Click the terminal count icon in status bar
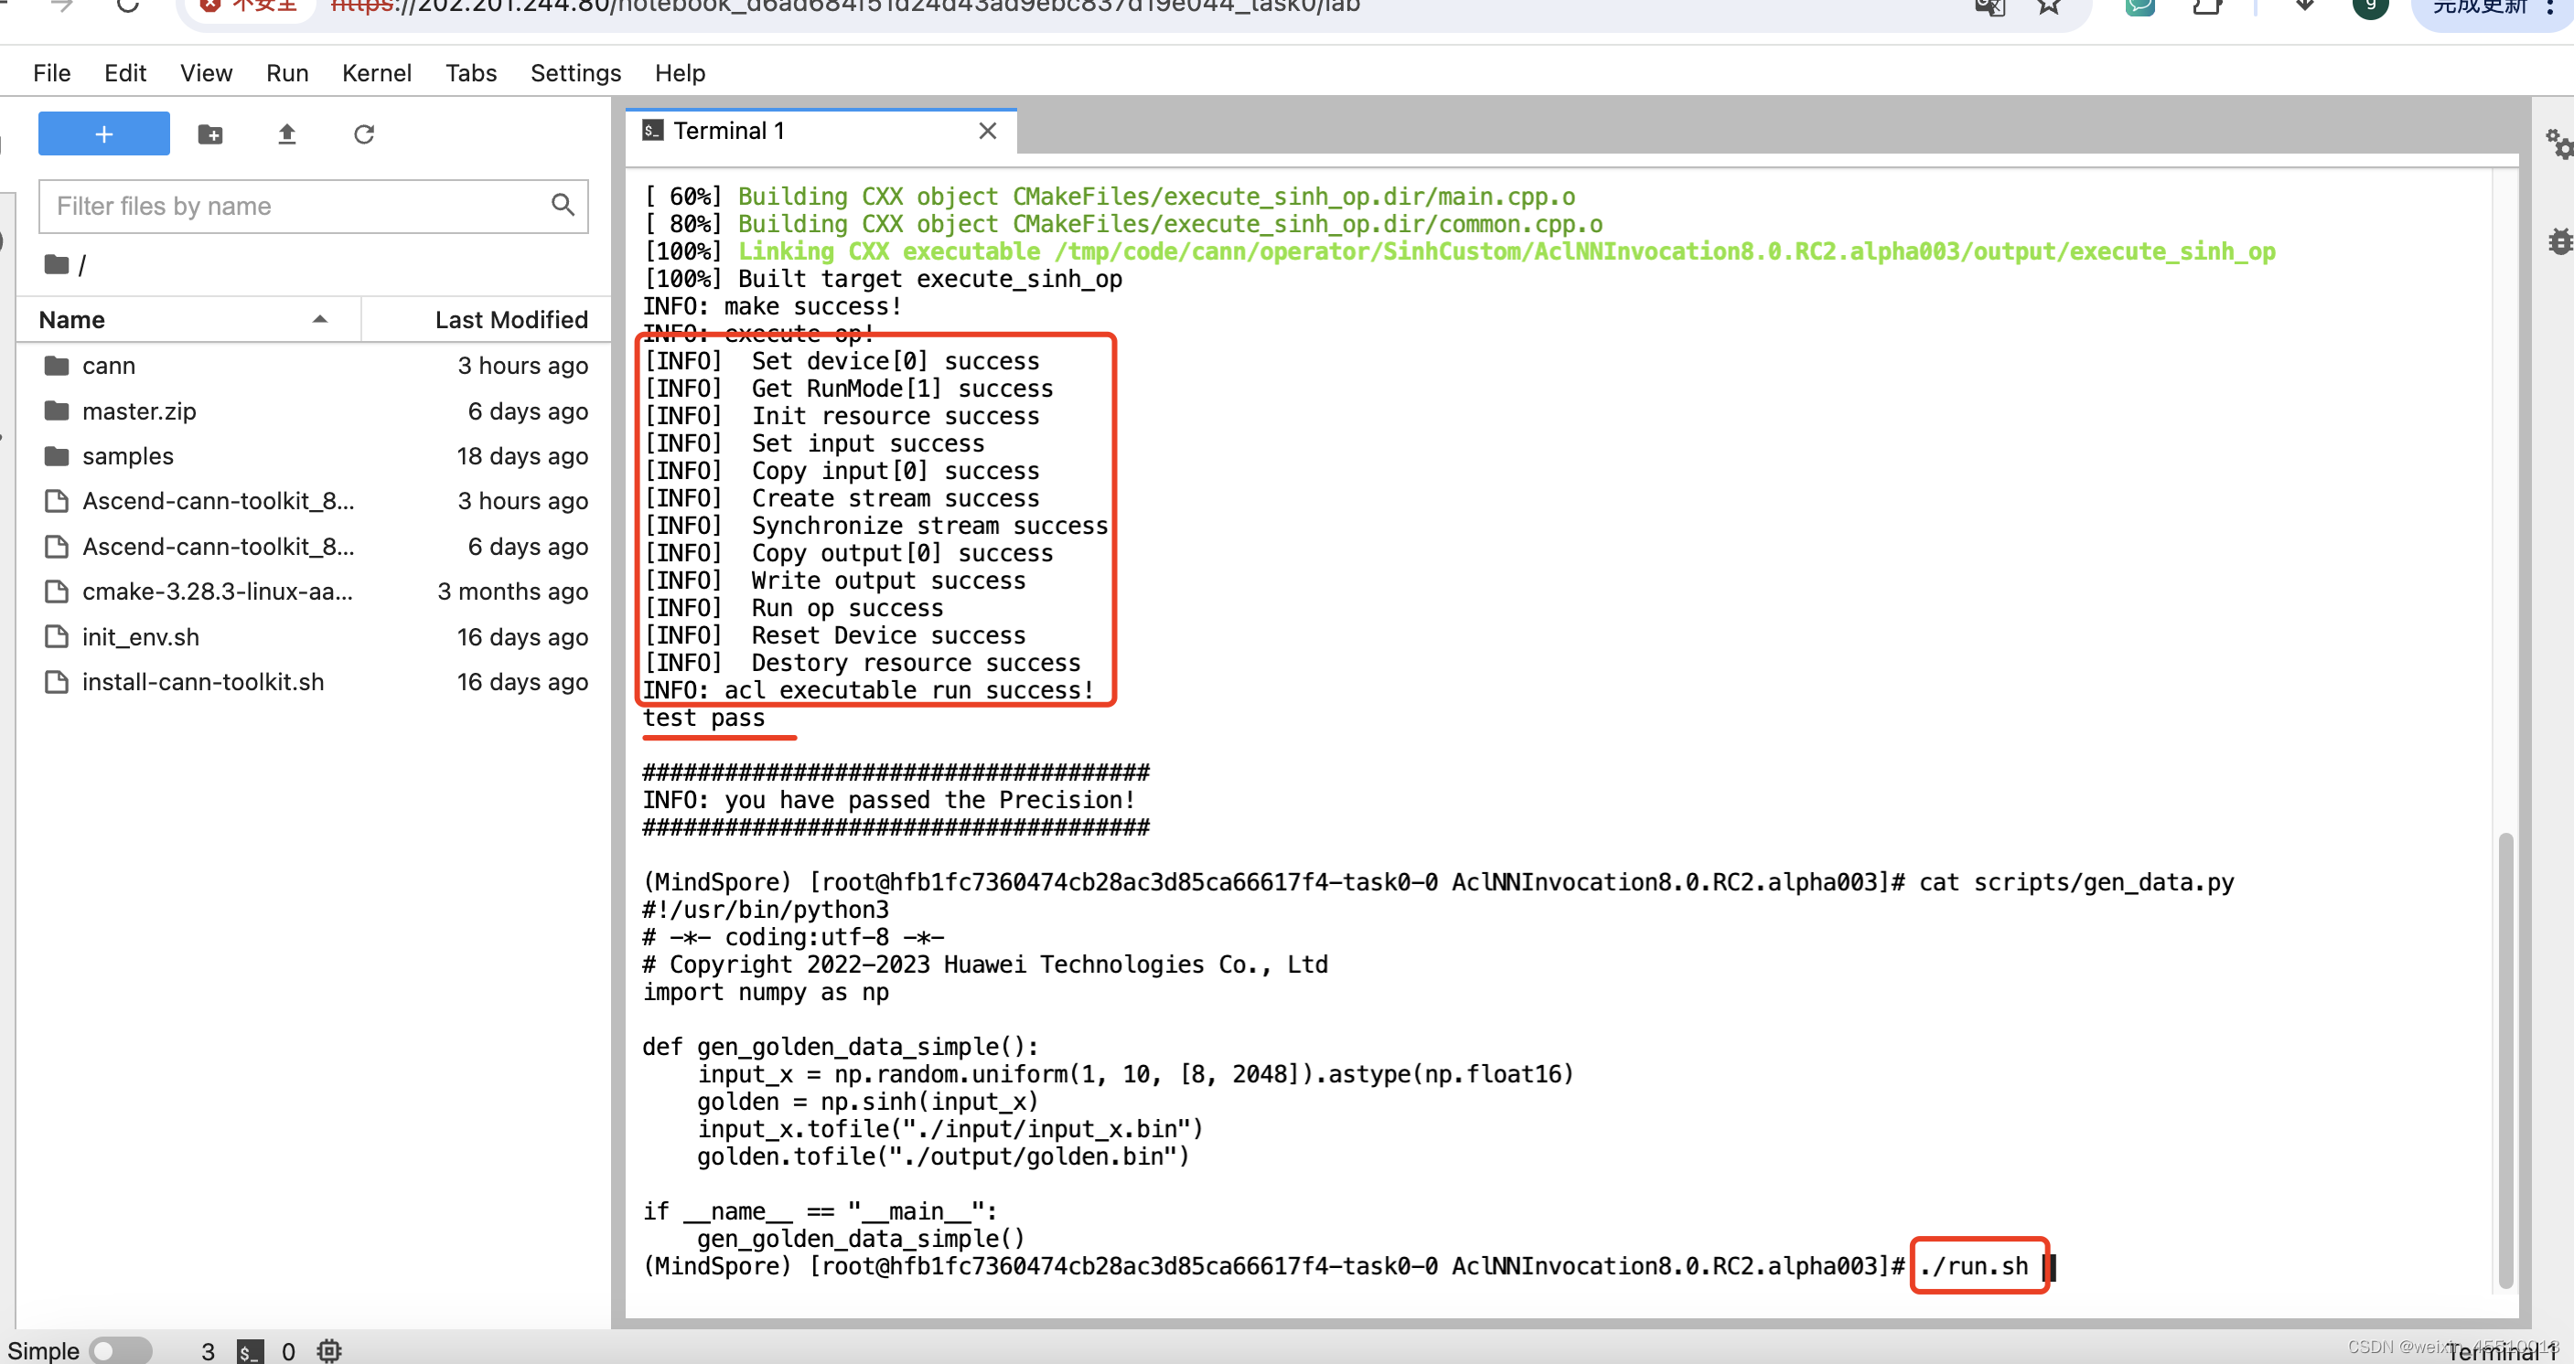Image resolution: width=2574 pixels, height=1364 pixels. pyautogui.click(x=250, y=1351)
